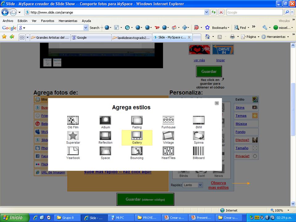The image size is (296, 222).
Task: Open the zoom level 100% dropdown
Action: point(288,210)
